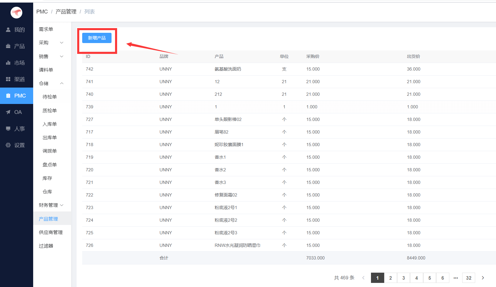Click the 市场 bar chart icon
Image resolution: width=496 pixels, height=287 pixels.
click(x=8, y=63)
